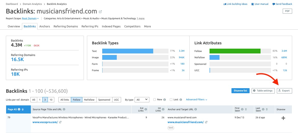
Task: Click info icon beside Last Seen header
Action: [263, 109]
